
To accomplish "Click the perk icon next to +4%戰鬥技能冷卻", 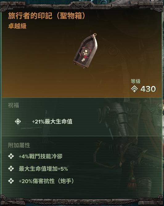I will (x=11, y=156).
